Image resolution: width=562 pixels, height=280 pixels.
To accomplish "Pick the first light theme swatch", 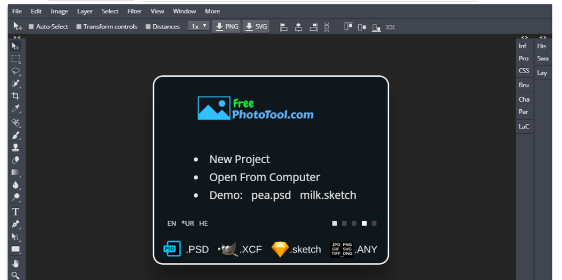I will point(334,223).
